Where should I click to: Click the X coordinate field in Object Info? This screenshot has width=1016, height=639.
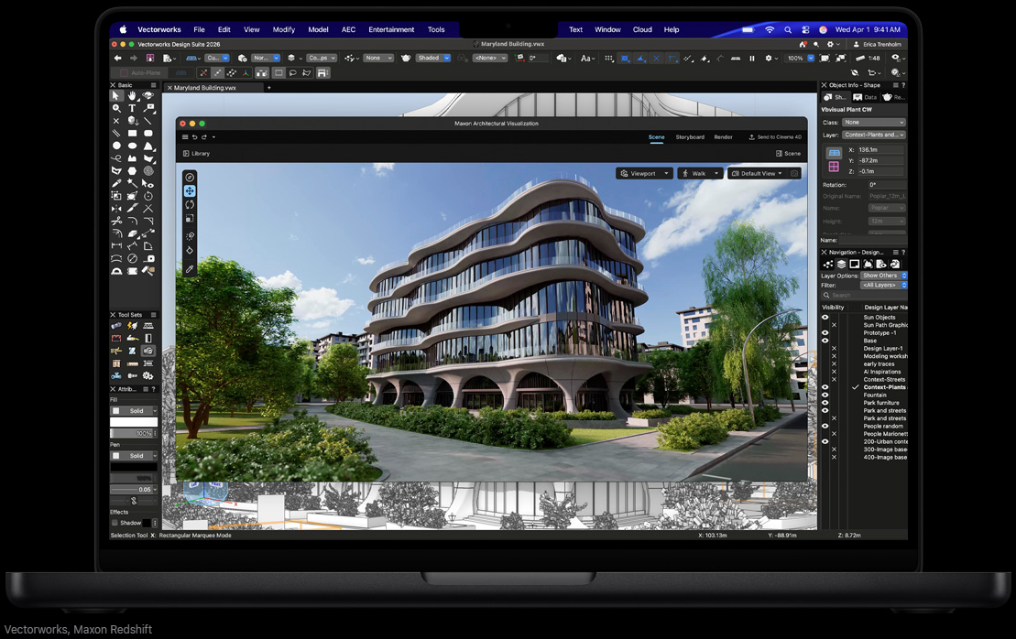[879, 150]
